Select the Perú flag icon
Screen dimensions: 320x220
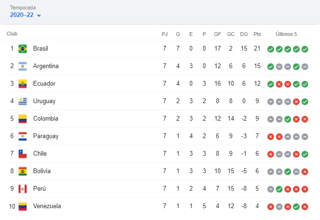(x=22, y=189)
